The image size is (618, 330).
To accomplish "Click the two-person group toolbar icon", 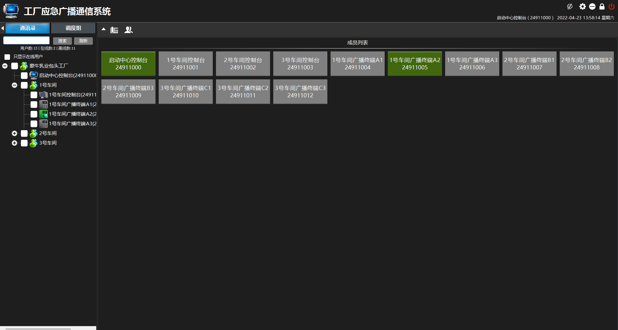I will pyautogui.click(x=128, y=30).
